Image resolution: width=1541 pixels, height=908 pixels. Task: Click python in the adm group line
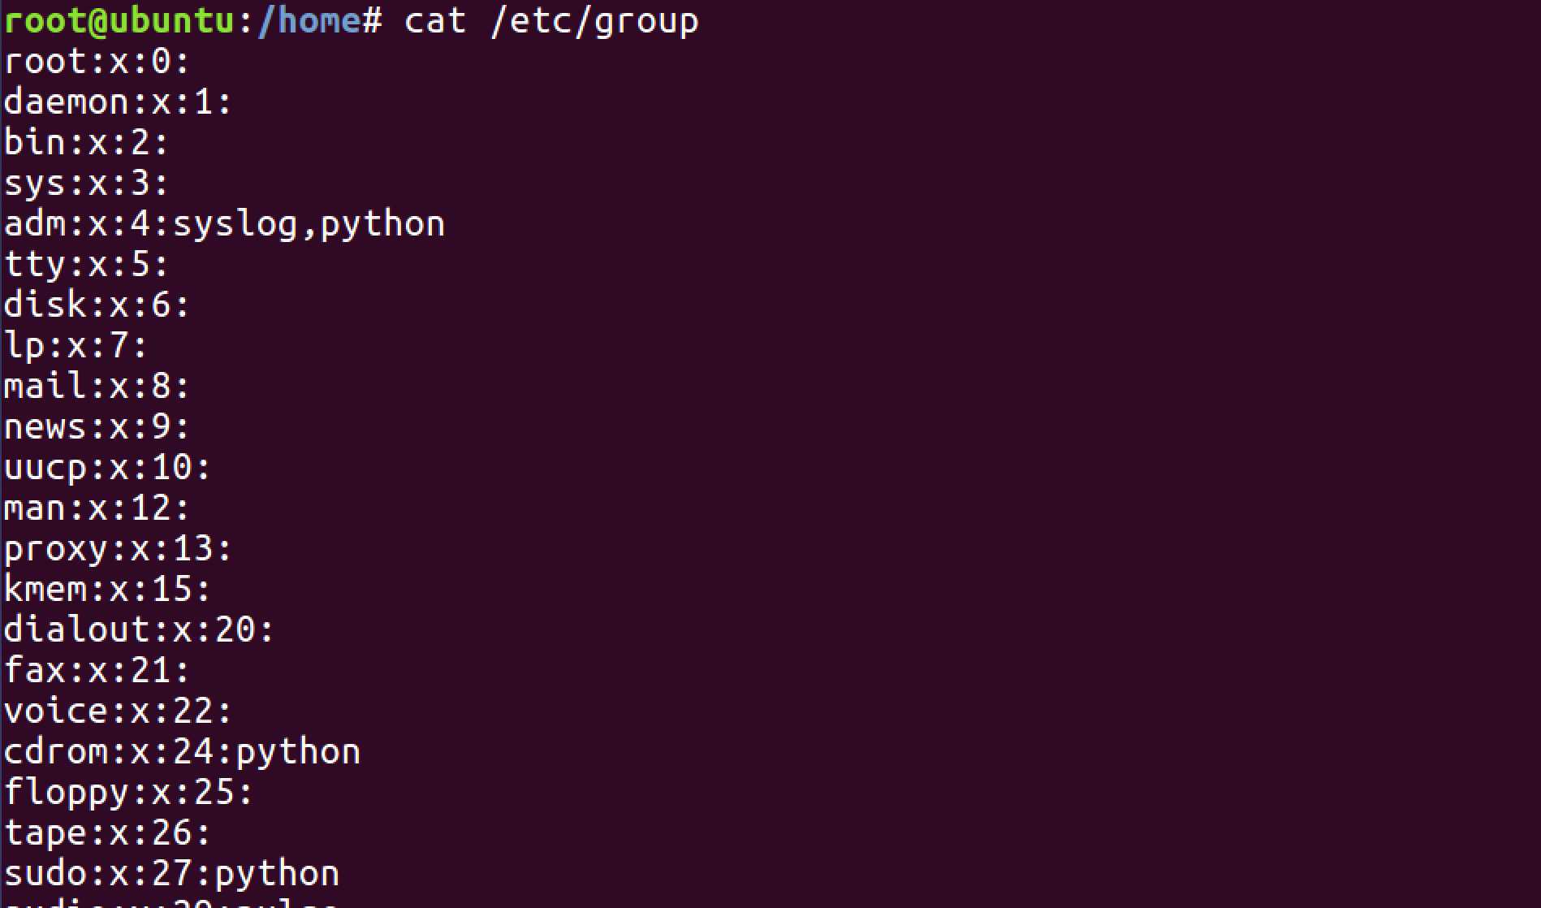(382, 224)
